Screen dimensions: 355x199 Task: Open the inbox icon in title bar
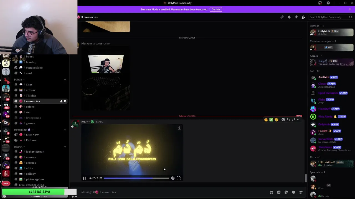(x=320, y=3)
